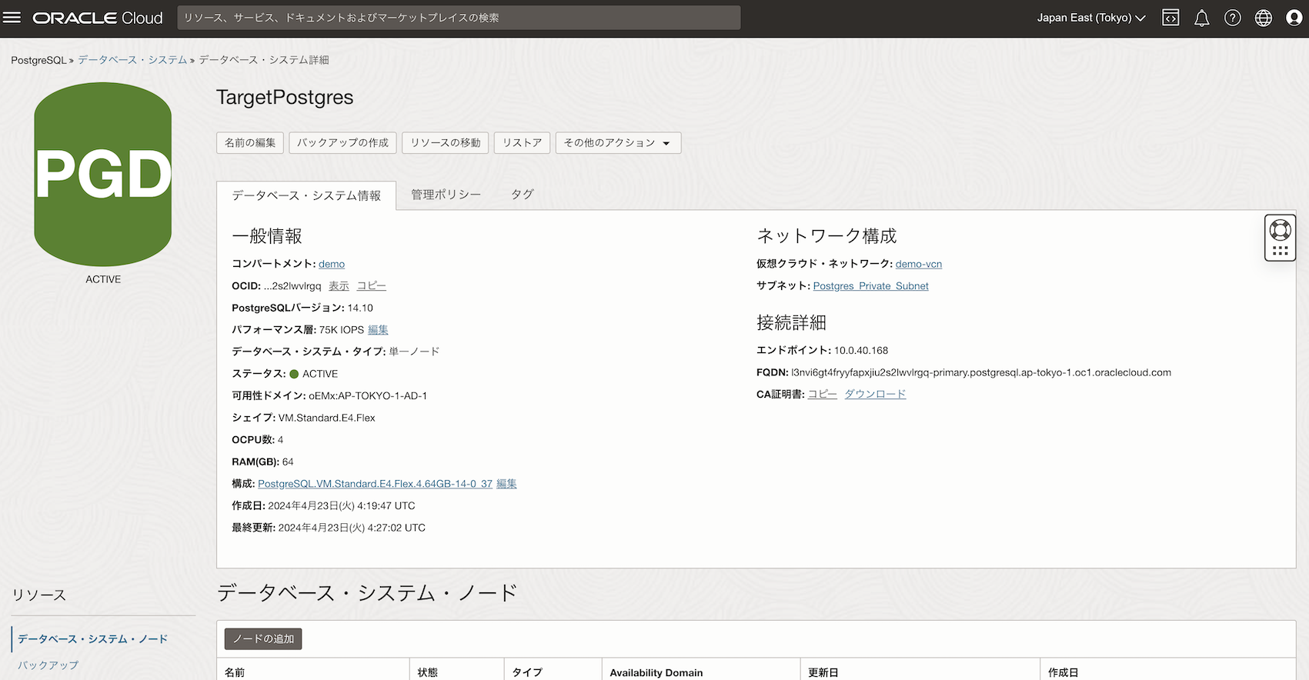
Task: Select バックアップ in resources sidebar
Action: pos(48,665)
